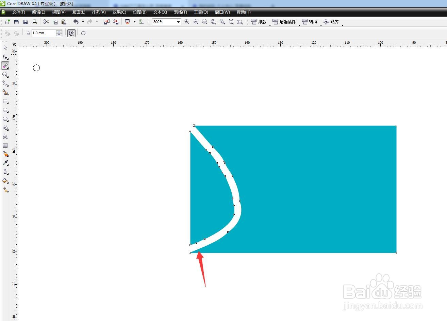Select the Eyedropper tool

(5, 163)
